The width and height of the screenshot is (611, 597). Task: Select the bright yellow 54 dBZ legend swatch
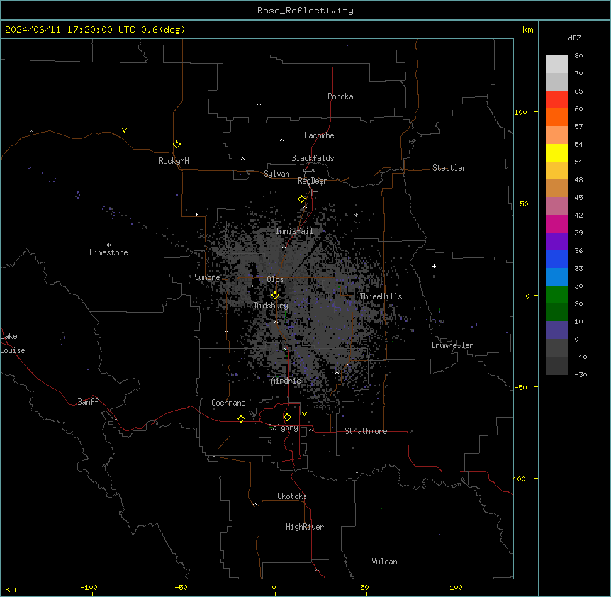557,152
